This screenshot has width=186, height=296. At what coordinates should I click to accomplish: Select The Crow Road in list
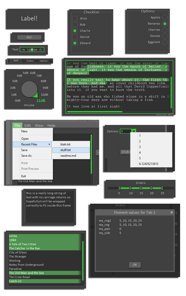[x=45, y=277]
